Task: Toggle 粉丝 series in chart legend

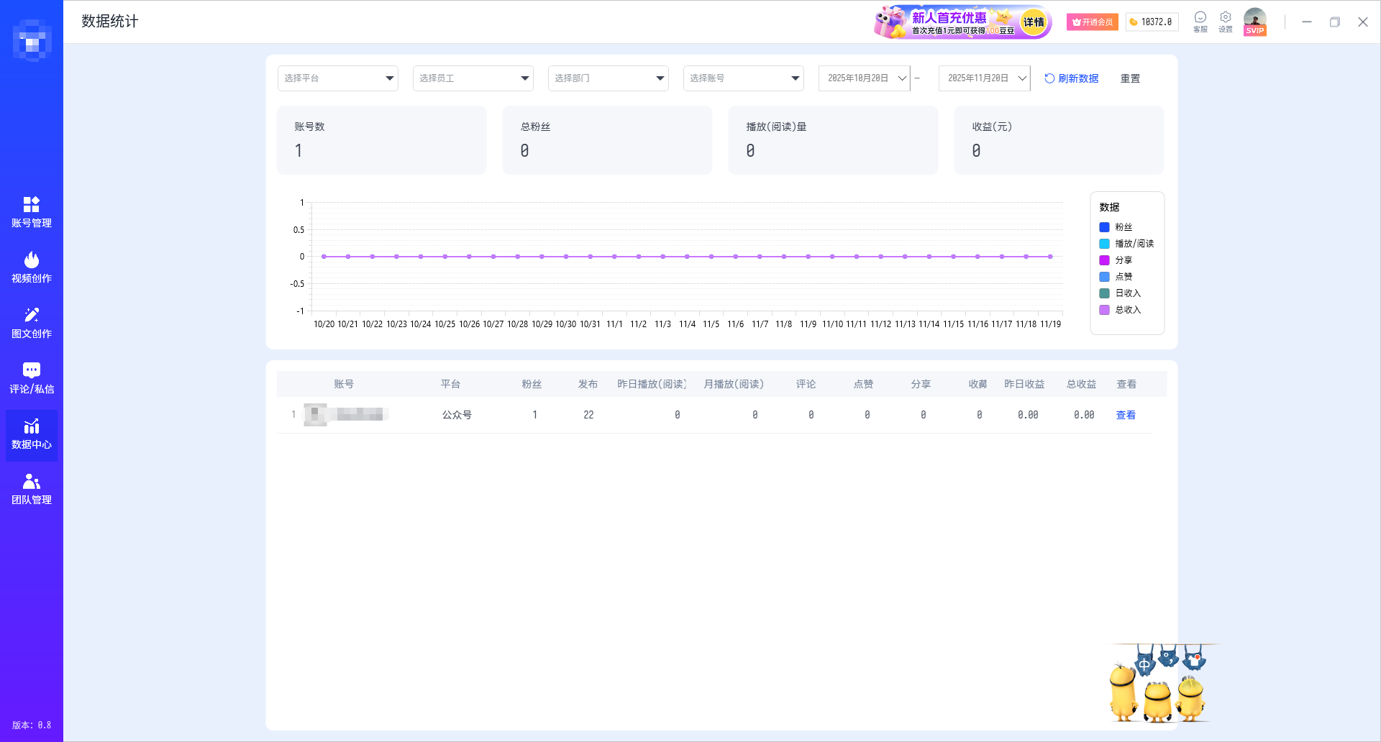Action: 1123,227
